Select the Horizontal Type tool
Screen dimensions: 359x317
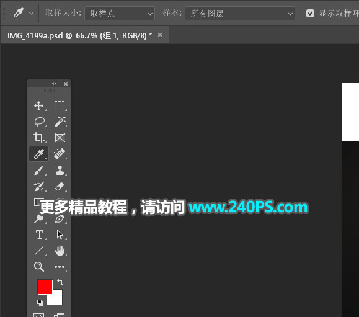point(40,234)
